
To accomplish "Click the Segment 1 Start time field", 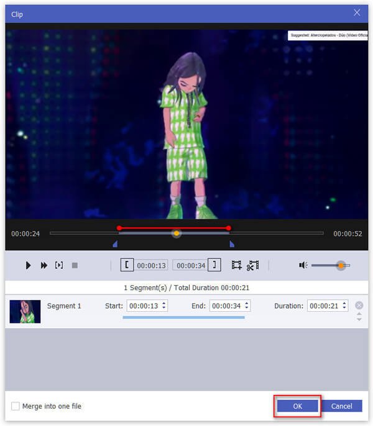I will coord(147,306).
